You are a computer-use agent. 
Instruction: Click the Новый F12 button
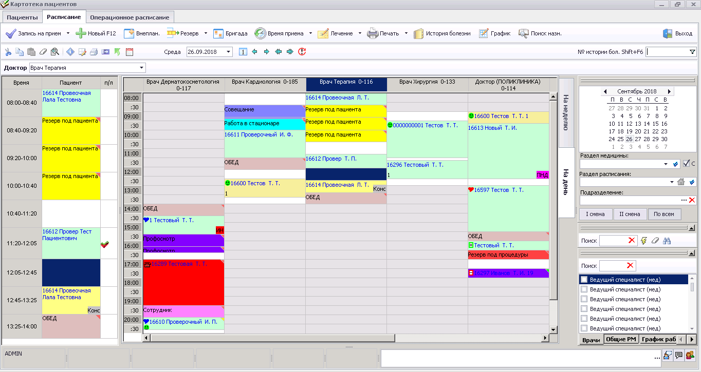[x=96, y=33]
